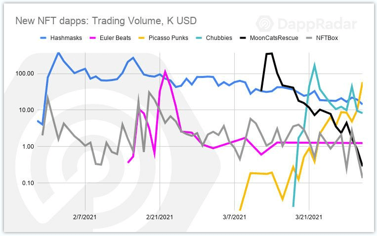Click the NFTBox gray legend swatch

(309, 38)
